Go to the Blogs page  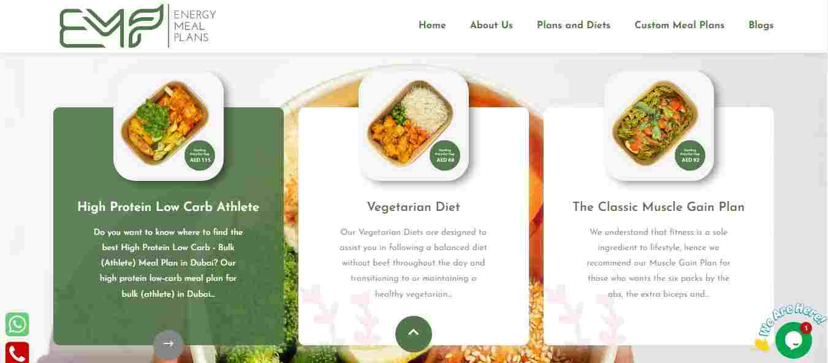pos(761,25)
